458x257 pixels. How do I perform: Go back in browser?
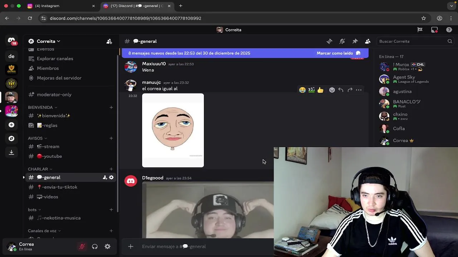pyautogui.click(x=7, y=18)
